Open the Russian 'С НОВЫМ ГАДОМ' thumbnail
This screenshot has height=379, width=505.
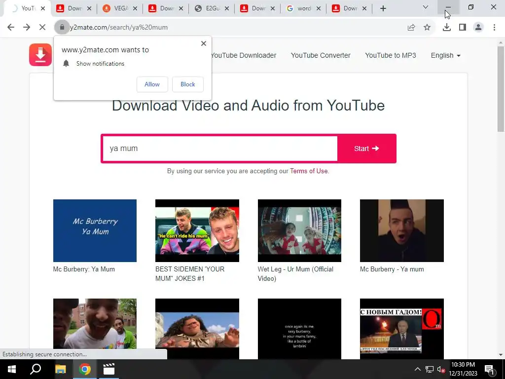[x=402, y=329]
